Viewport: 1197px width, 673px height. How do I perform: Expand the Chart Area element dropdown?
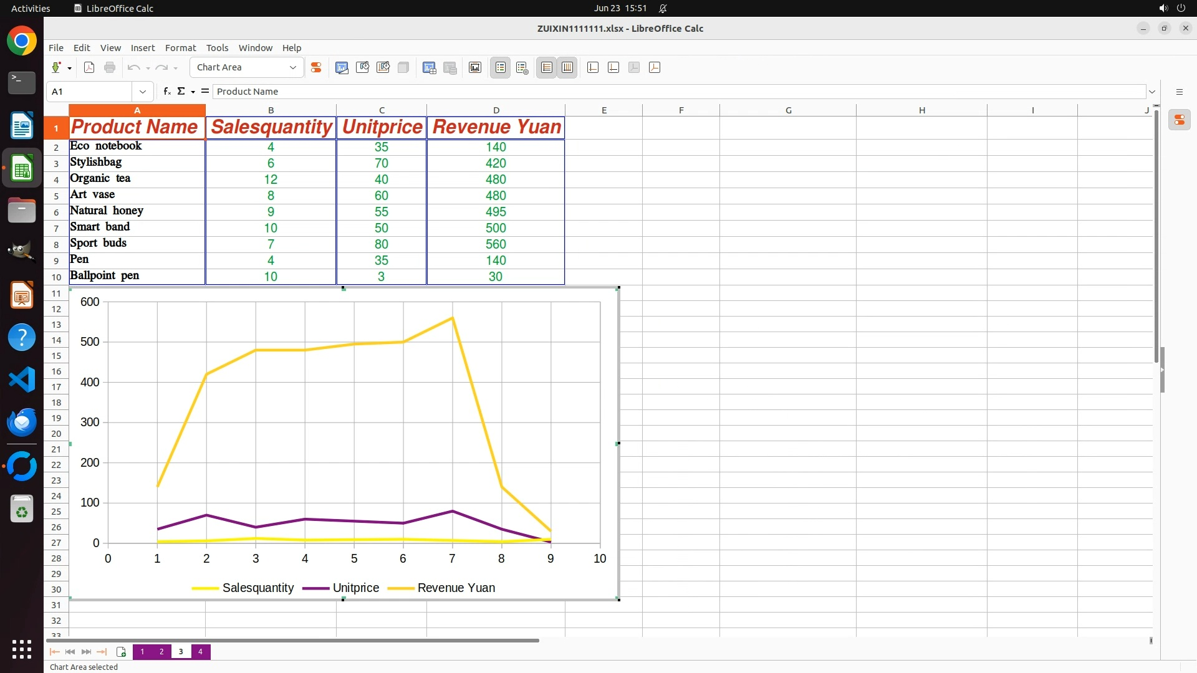coord(292,68)
